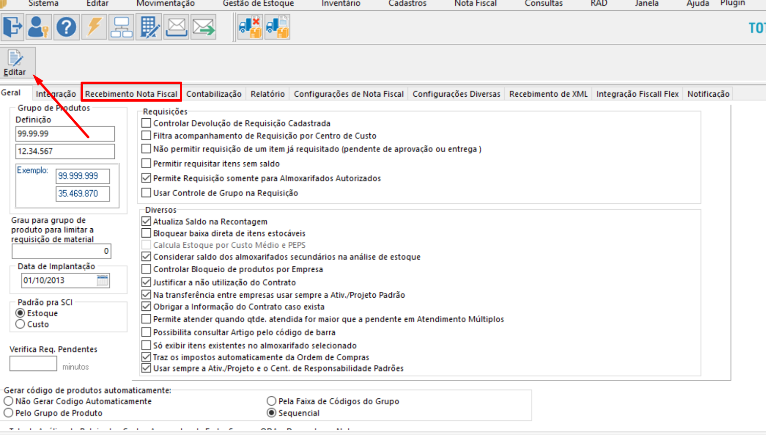Image resolution: width=766 pixels, height=435 pixels.
Task: Uncheck Atualiza Saldo na Recontagem
Action: click(146, 221)
